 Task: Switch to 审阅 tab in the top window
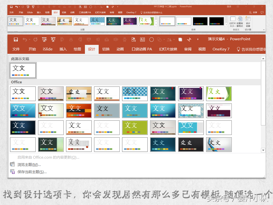(x=112, y=12)
